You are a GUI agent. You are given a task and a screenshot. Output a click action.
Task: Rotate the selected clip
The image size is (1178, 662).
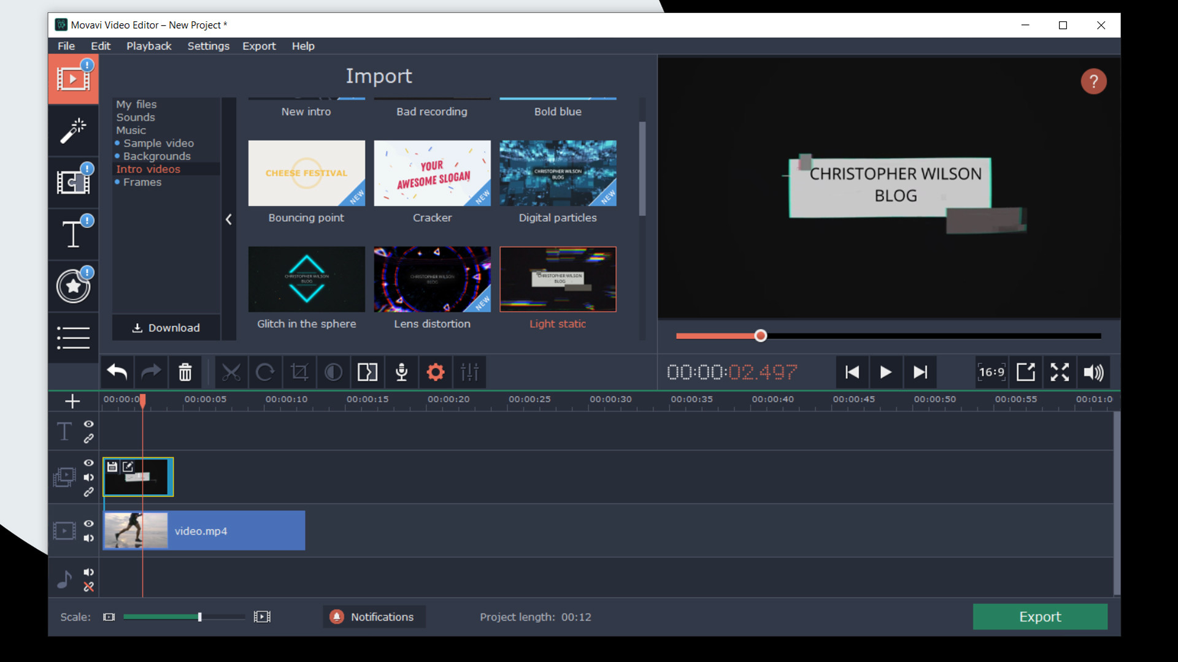pos(264,372)
